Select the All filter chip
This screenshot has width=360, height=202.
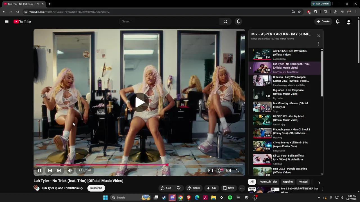tap(252, 182)
